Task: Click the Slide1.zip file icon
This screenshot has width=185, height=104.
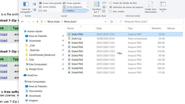Action: click(x=69, y=38)
